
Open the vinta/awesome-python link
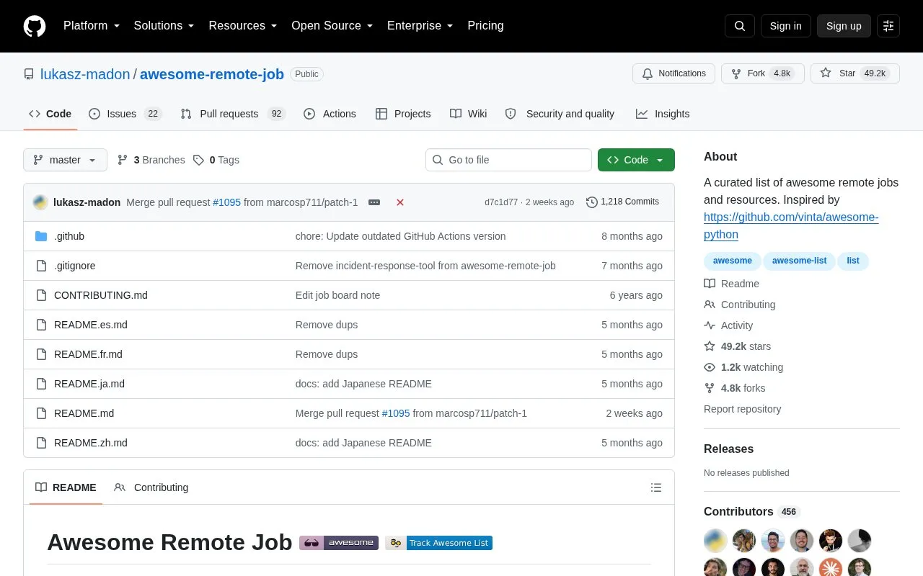[791, 226]
